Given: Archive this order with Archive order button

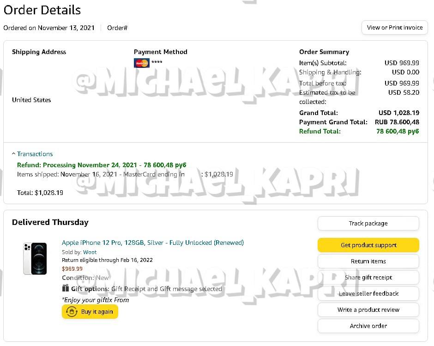Looking at the screenshot, I should [368, 326].
